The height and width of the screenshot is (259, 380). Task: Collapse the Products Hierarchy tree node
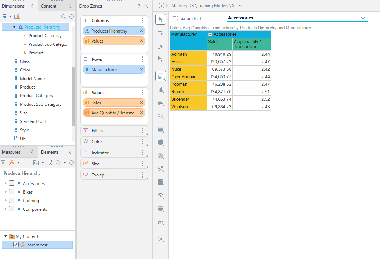[x=14, y=27]
